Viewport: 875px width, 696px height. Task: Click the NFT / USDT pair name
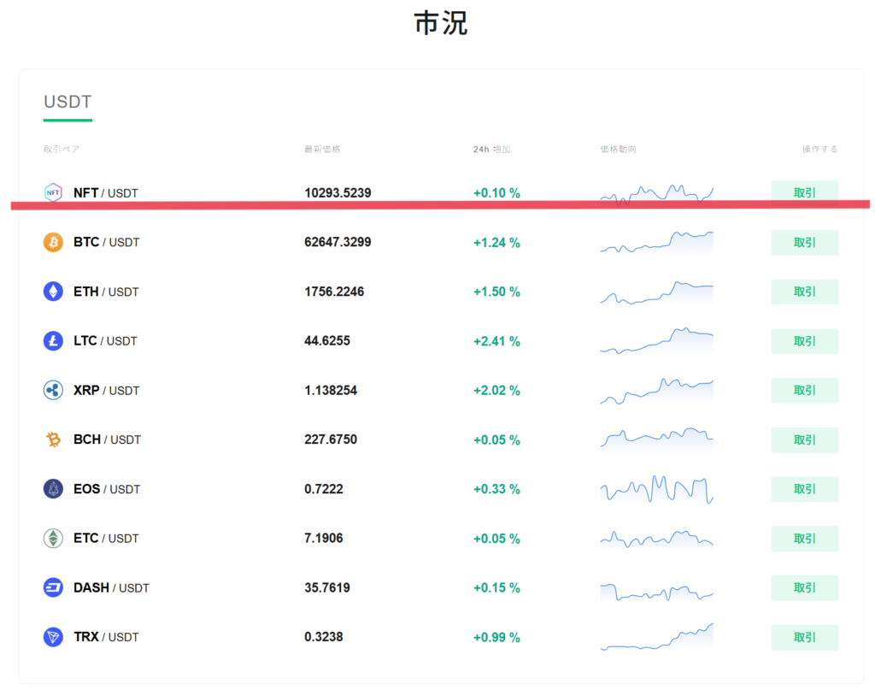pyautogui.click(x=105, y=193)
